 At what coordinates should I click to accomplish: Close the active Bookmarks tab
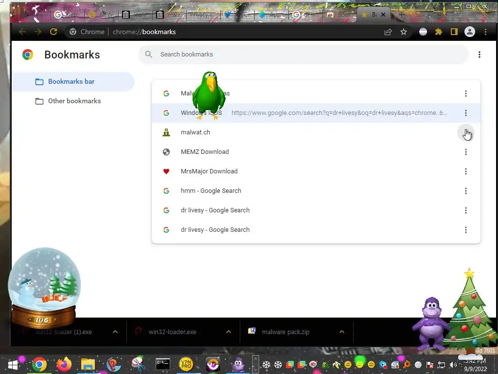click(383, 15)
